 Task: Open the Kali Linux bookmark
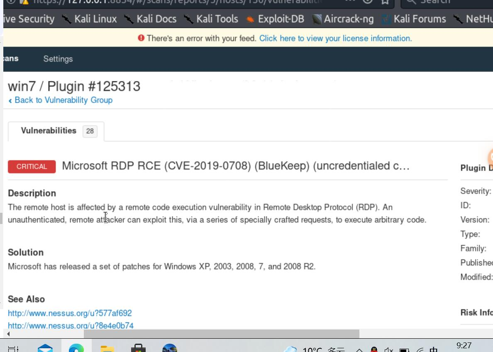point(89,19)
